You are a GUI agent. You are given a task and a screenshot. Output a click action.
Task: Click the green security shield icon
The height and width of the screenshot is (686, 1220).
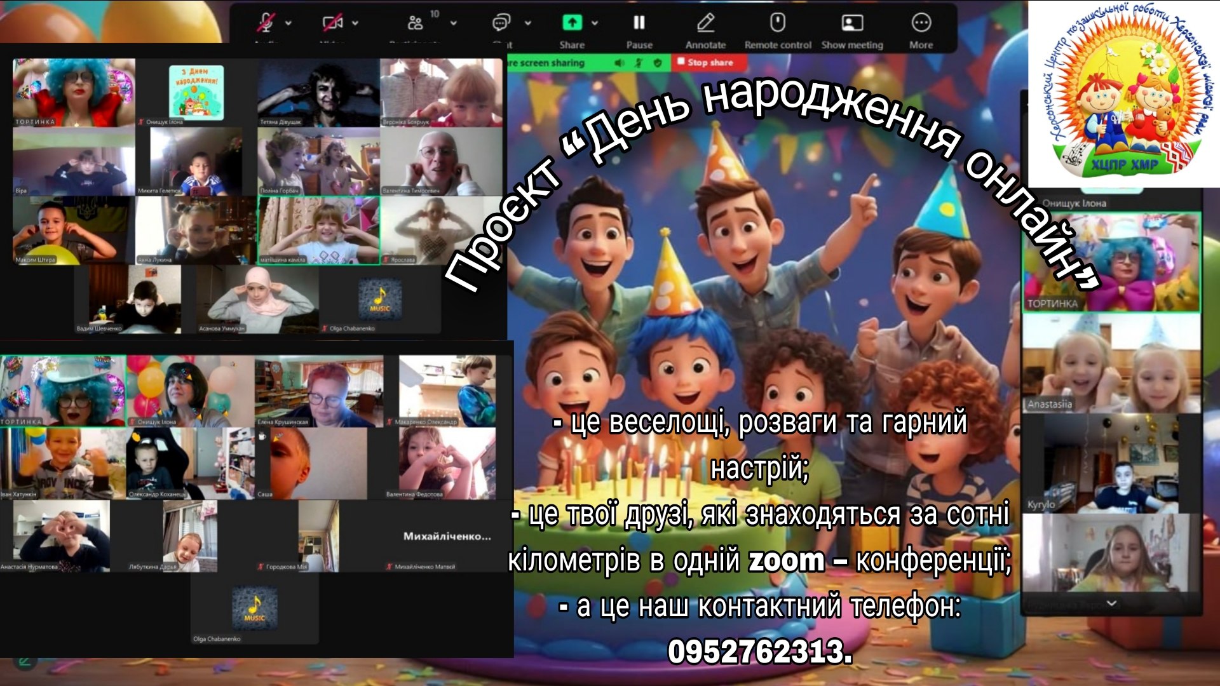click(658, 63)
